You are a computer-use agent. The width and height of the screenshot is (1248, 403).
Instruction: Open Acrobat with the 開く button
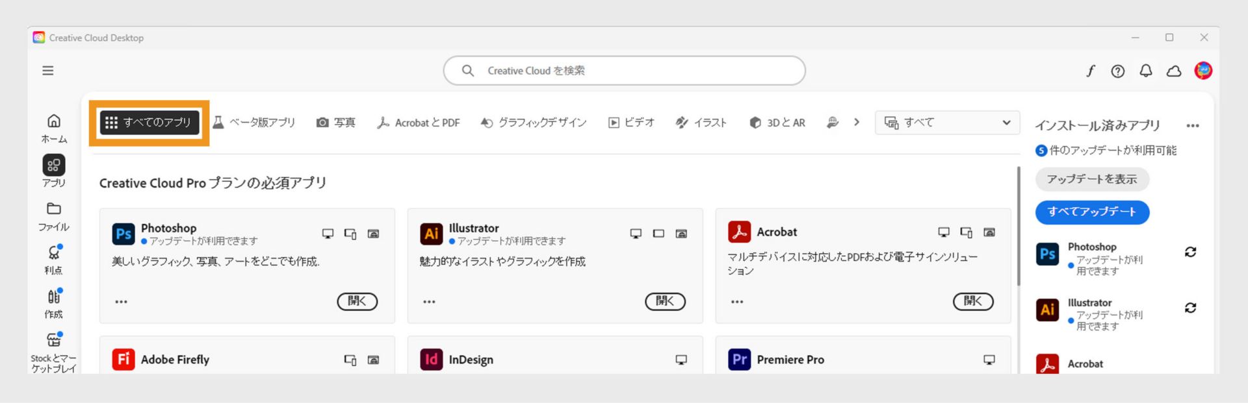pyautogui.click(x=973, y=301)
